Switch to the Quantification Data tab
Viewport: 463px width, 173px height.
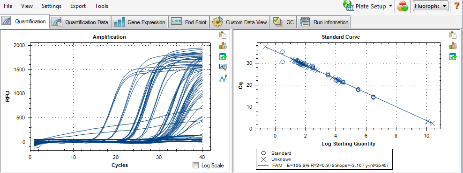coord(80,22)
